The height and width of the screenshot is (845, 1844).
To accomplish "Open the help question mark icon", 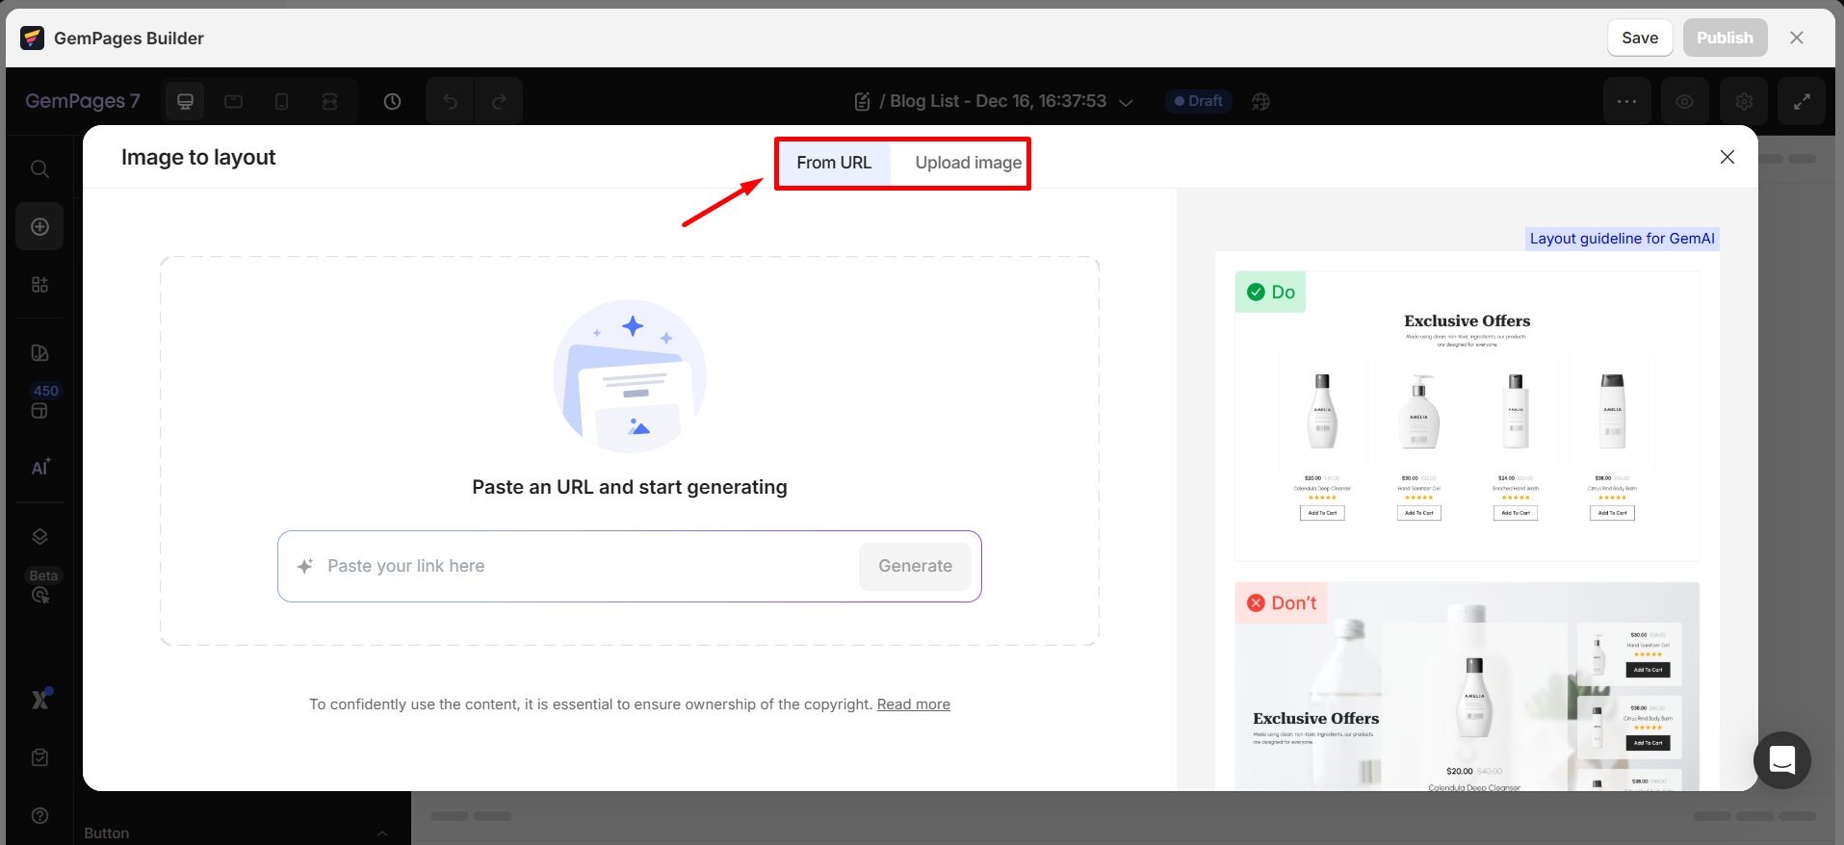I will (39, 815).
